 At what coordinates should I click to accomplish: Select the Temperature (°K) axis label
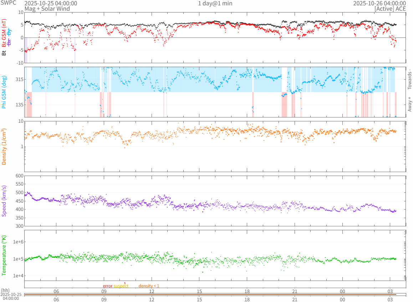pyautogui.click(x=4, y=255)
